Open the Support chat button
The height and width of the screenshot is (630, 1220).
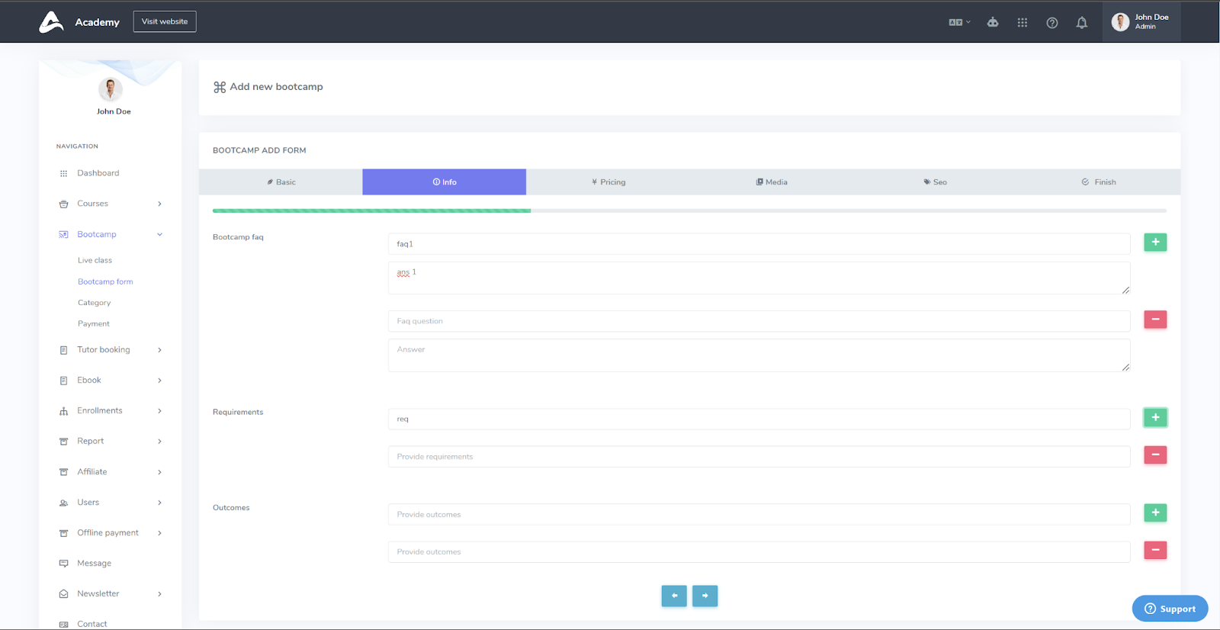click(x=1170, y=609)
